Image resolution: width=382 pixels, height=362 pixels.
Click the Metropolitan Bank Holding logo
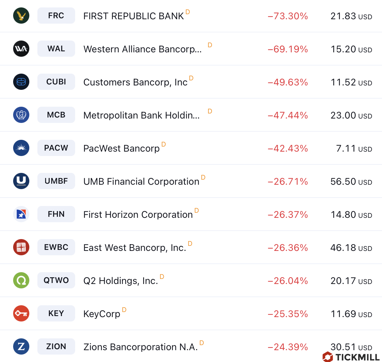21,115
